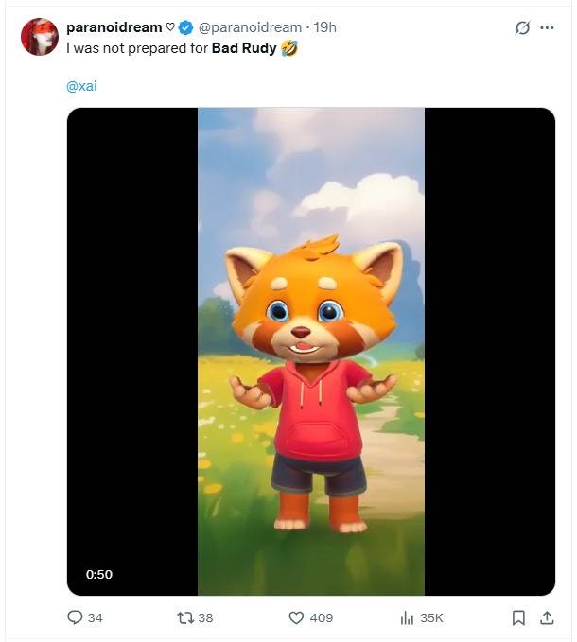Open paranoidream's profile avatar
Image resolution: width=577 pixels, height=642 pixels.
point(40,37)
